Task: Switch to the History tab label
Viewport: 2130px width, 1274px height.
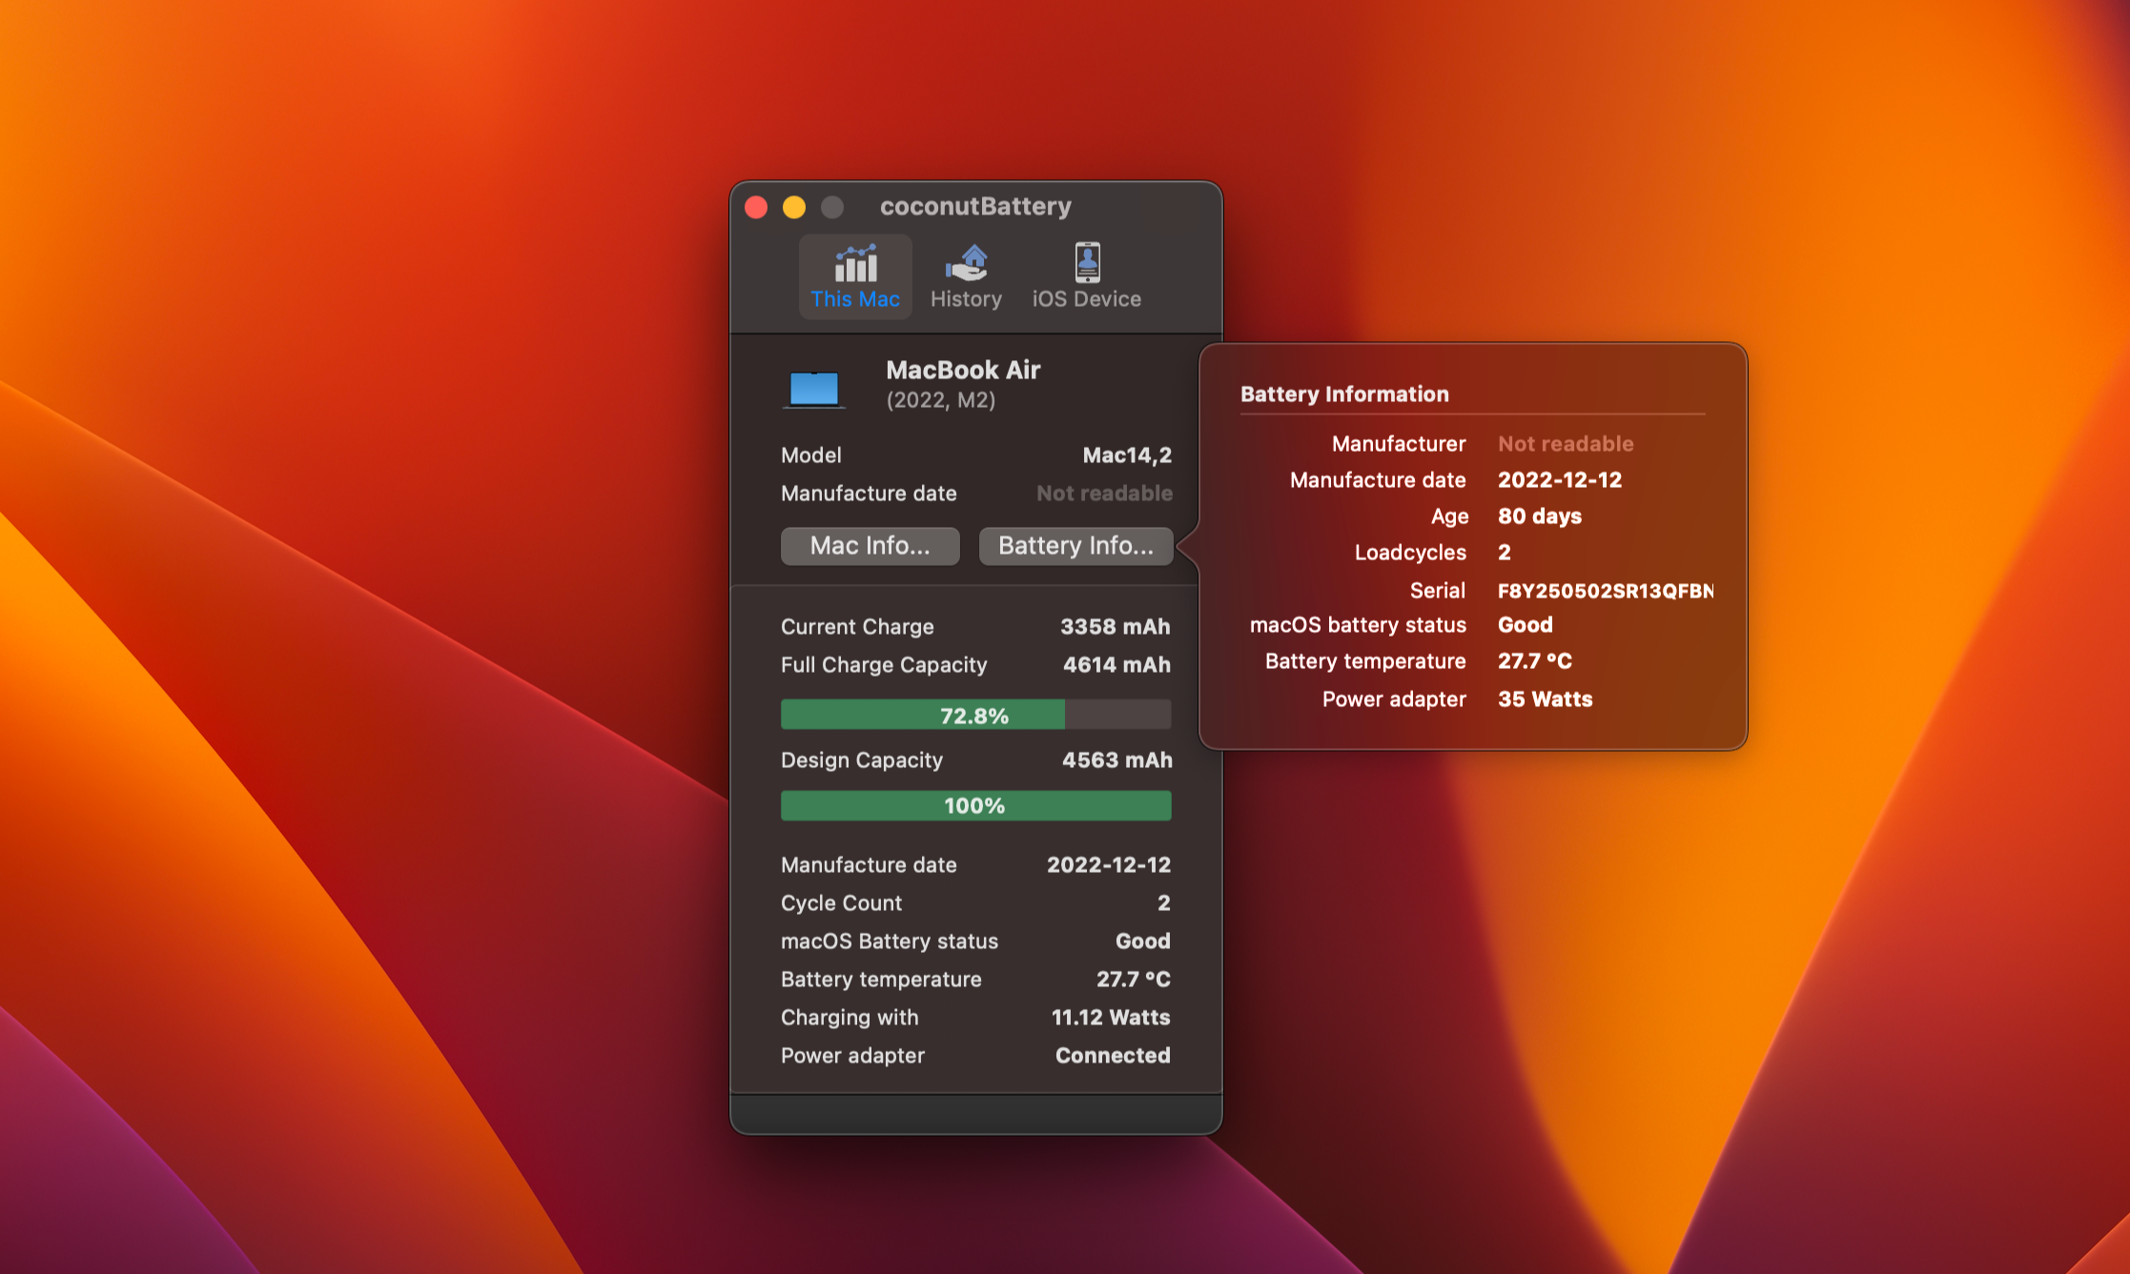Action: 966,299
